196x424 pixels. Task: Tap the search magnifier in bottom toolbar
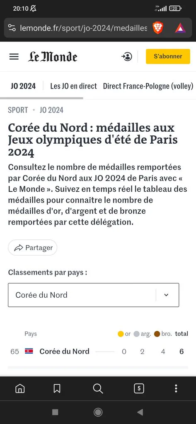point(98,388)
